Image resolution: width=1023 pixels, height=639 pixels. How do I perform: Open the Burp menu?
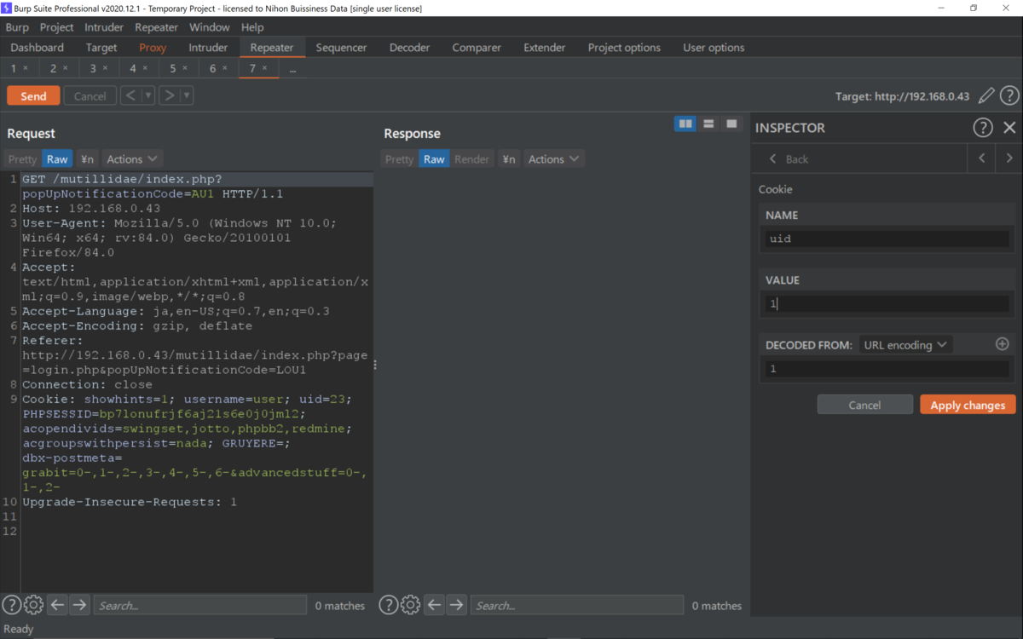click(17, 27)
